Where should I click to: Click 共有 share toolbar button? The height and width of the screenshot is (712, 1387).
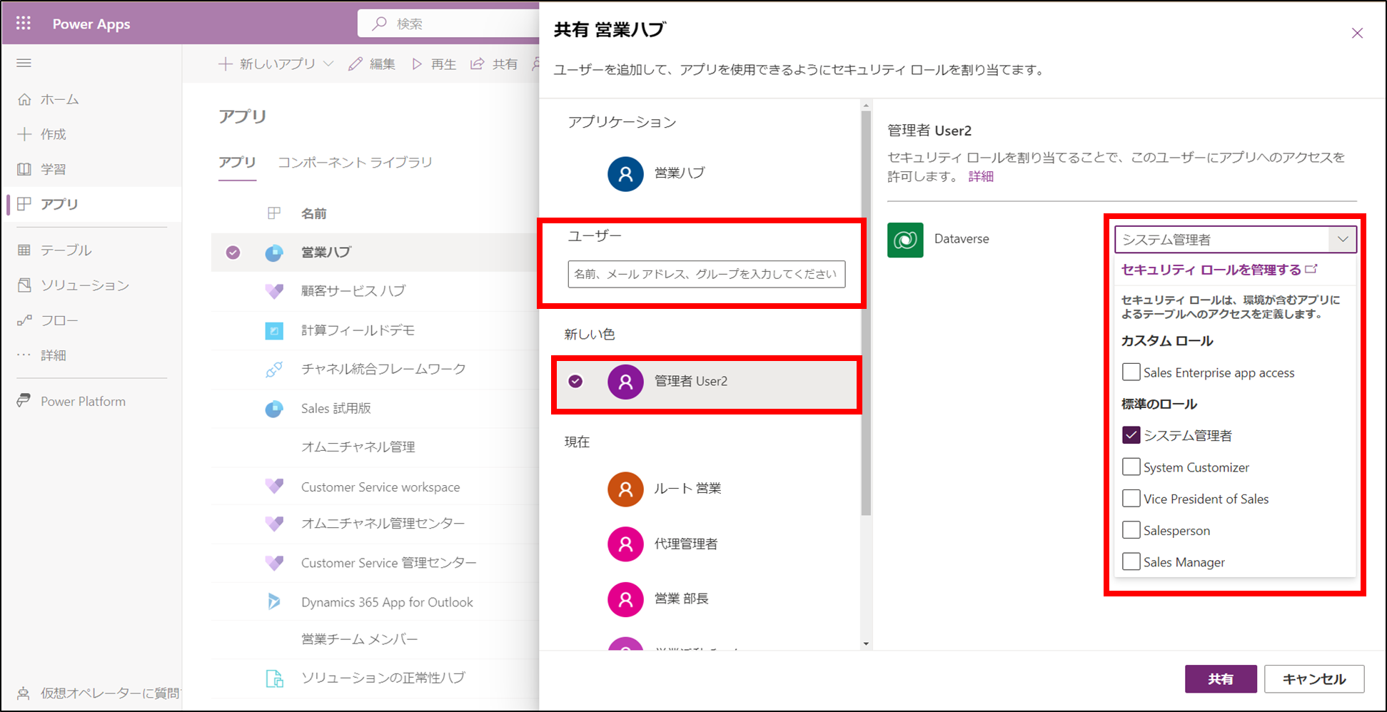[494, 64]
